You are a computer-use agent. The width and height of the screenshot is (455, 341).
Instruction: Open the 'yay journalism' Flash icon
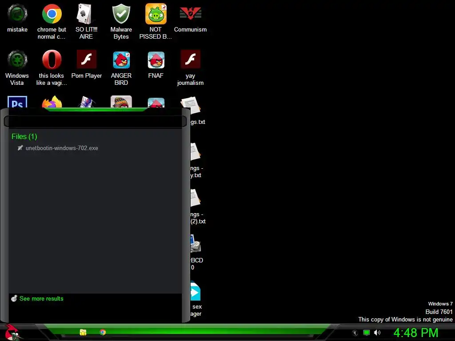pyautogui.click(x=190, y=67)
